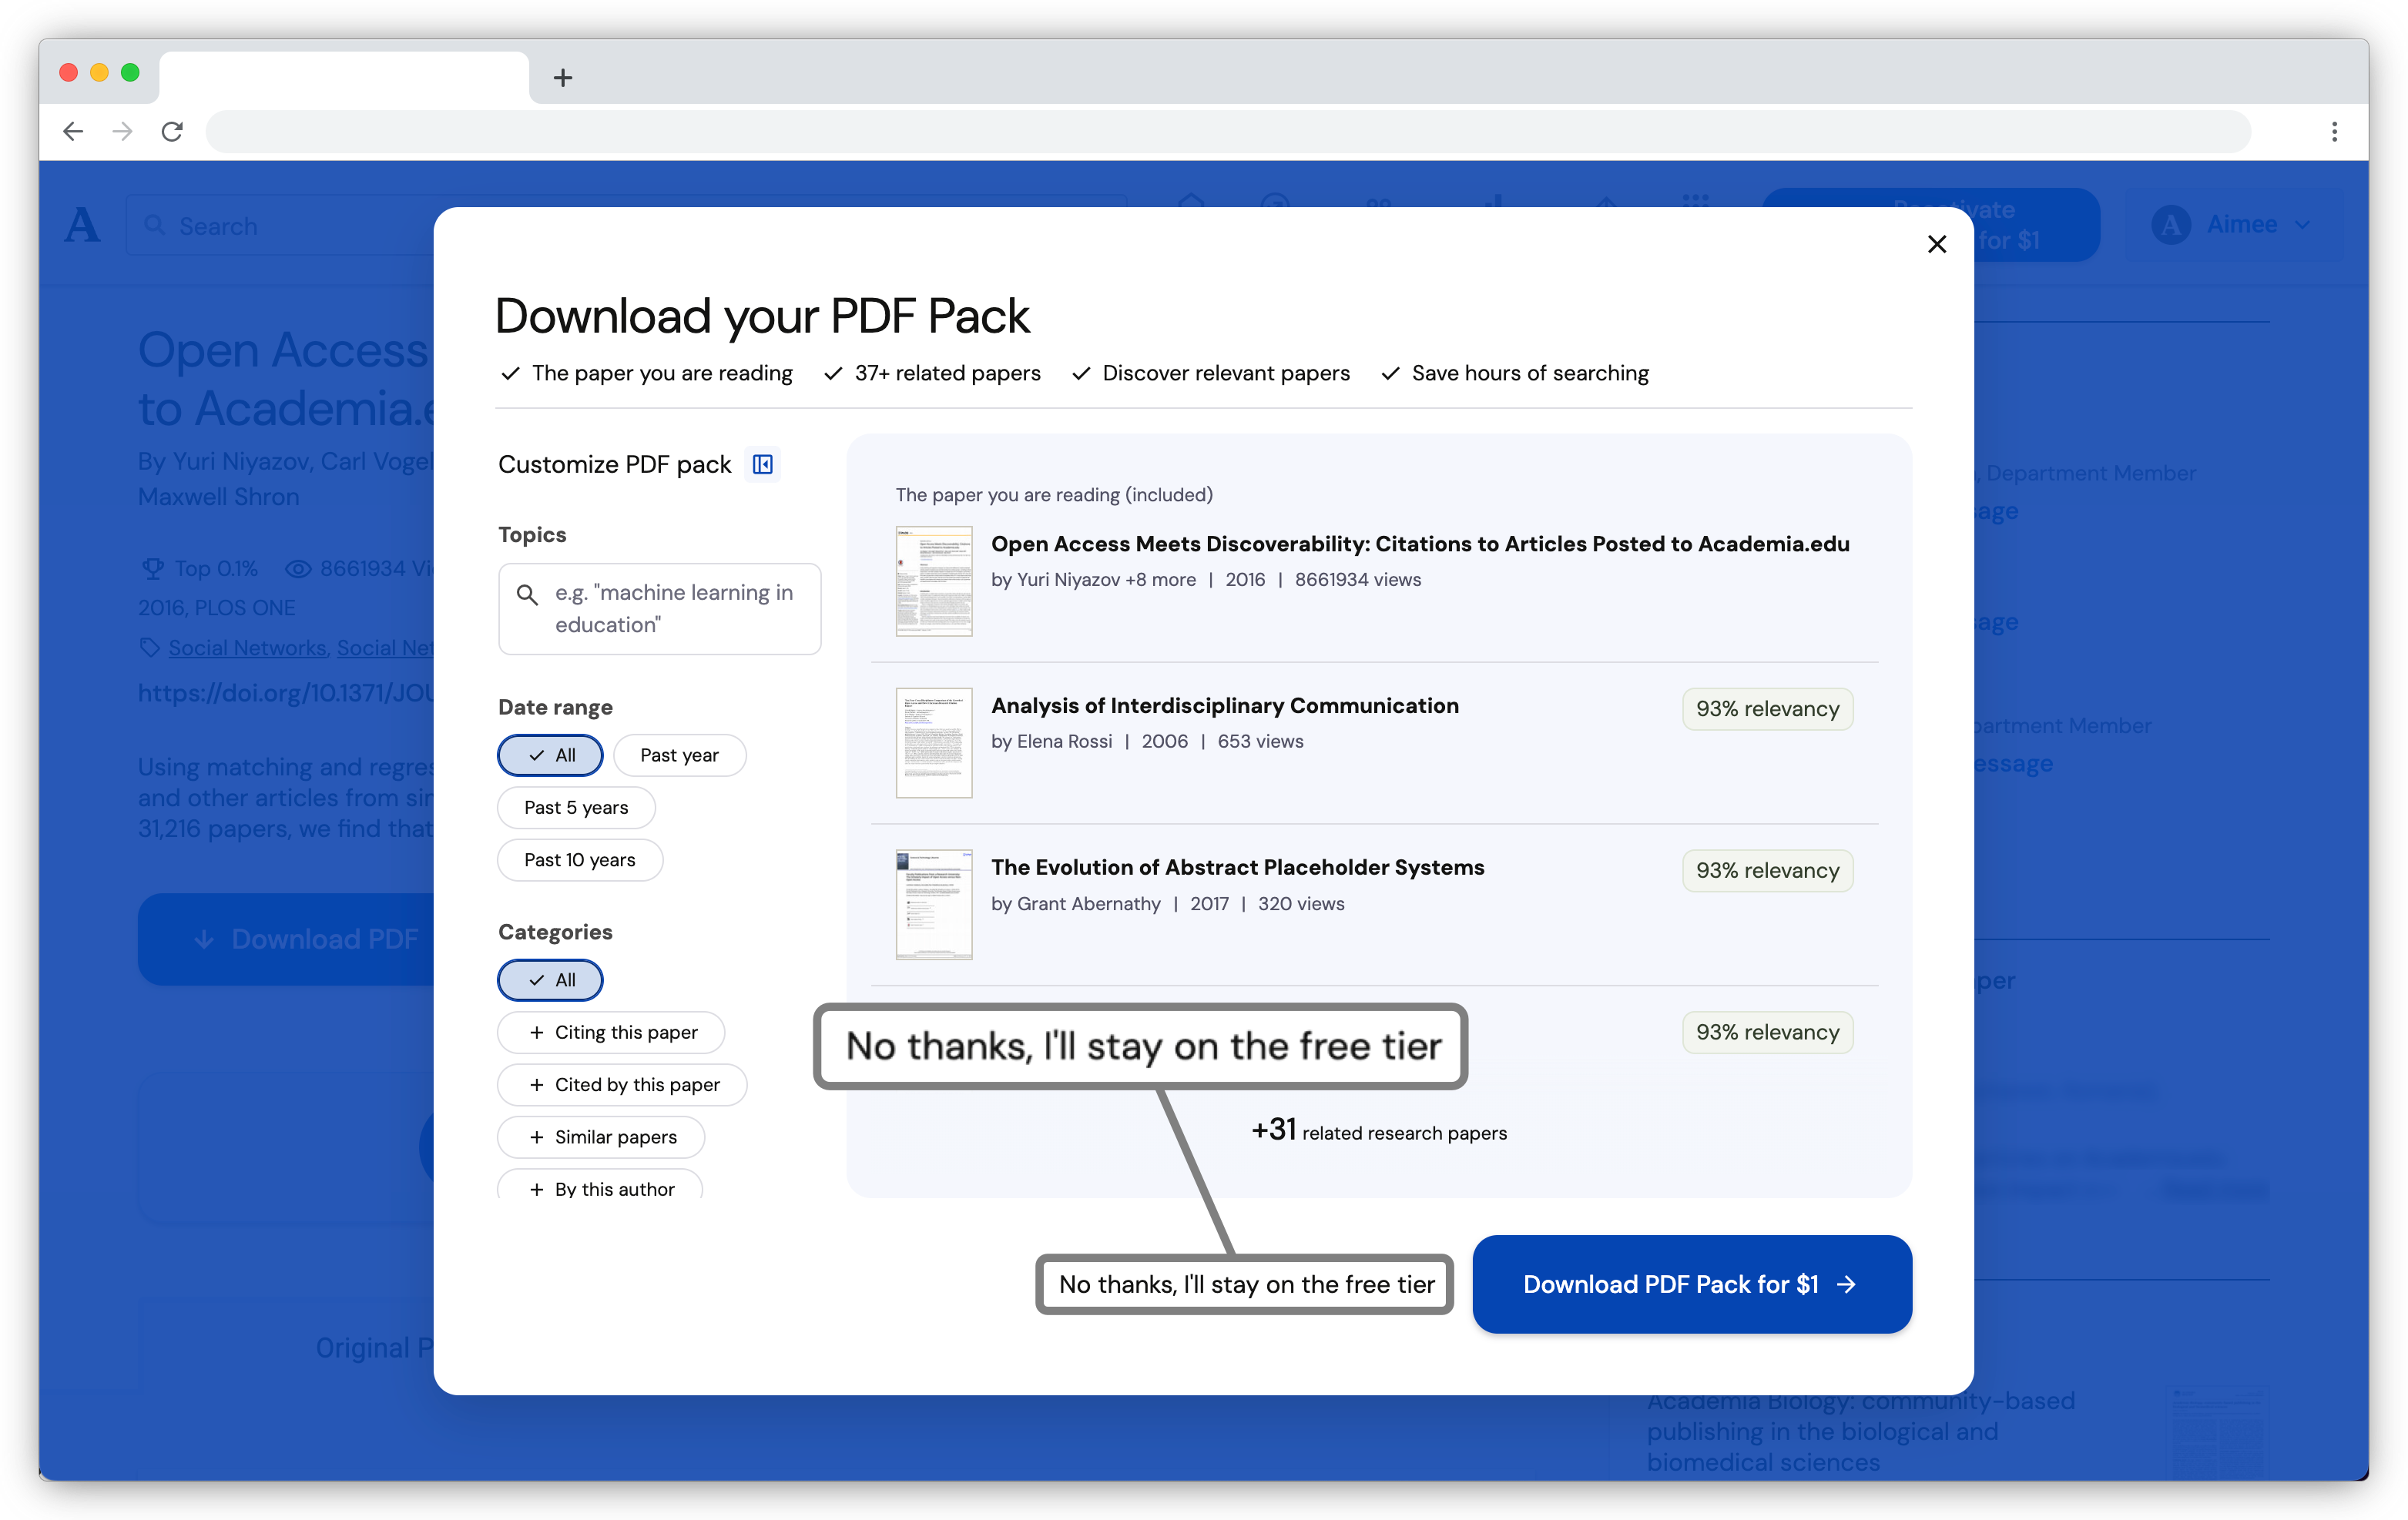This screenshot has width=2408, height=1520.
Task: Click the Academia logo in the background page
Action: point(82,225)
